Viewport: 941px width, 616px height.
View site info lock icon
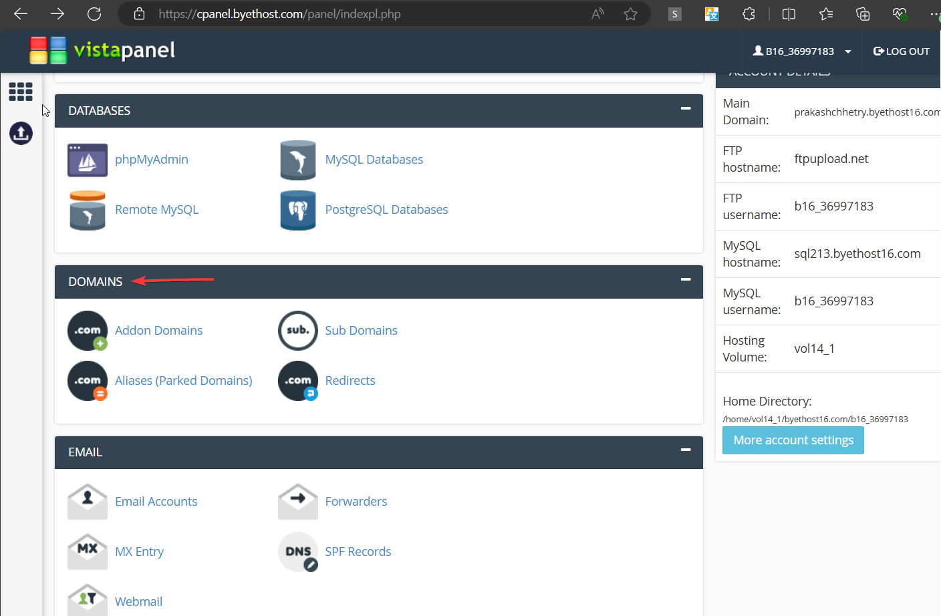point(139,13)
